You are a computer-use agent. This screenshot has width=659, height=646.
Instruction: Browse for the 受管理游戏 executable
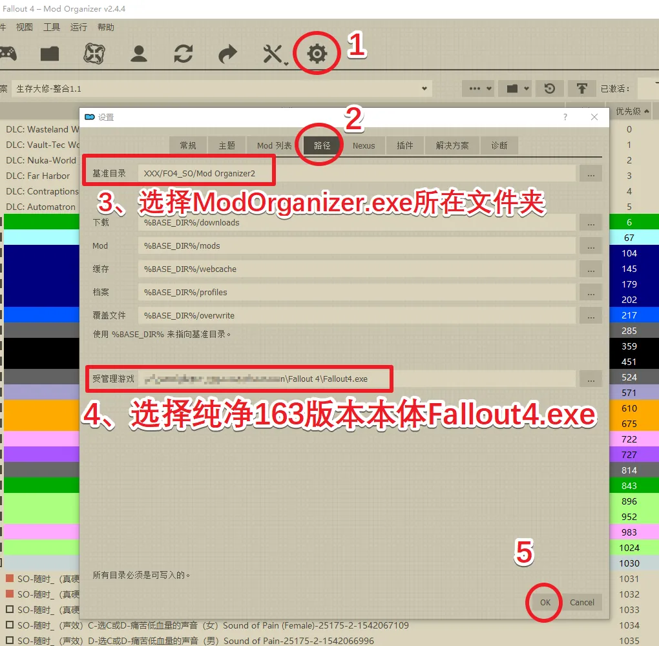pyautogui.click(x=591, y=379)
